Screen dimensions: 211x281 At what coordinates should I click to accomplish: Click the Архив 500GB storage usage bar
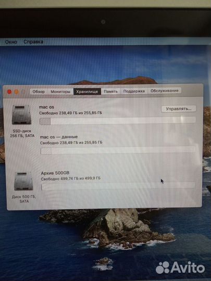[x=118, y=186]
